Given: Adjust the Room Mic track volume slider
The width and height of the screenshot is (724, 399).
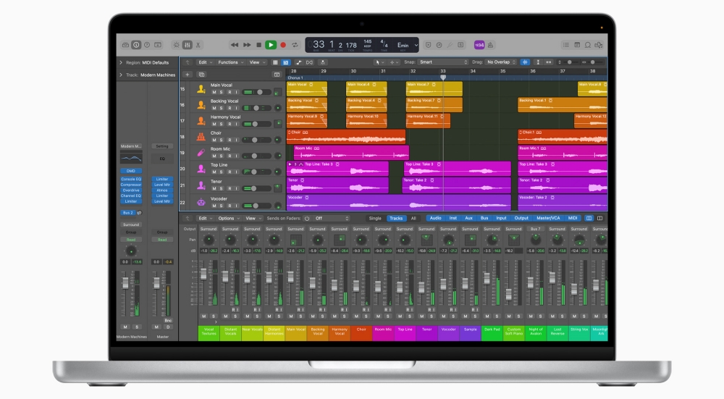Looking at the screenshot, I should 256,156.
